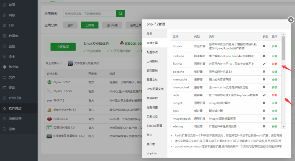Screen dimensions: 295x161
Task: Click the extension list scroll down arrow
Action: pos(284,127)
